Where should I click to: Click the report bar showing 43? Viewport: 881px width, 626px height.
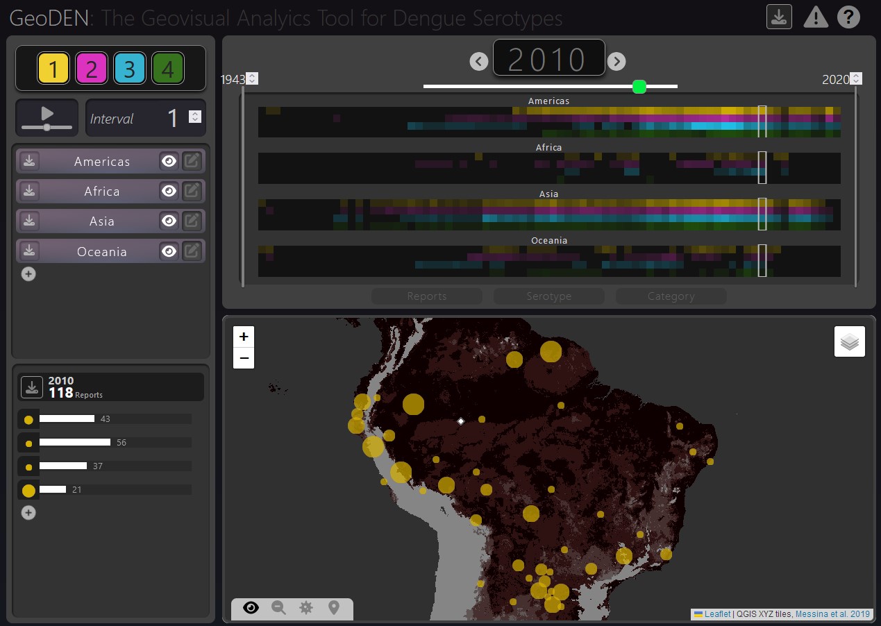115,419
